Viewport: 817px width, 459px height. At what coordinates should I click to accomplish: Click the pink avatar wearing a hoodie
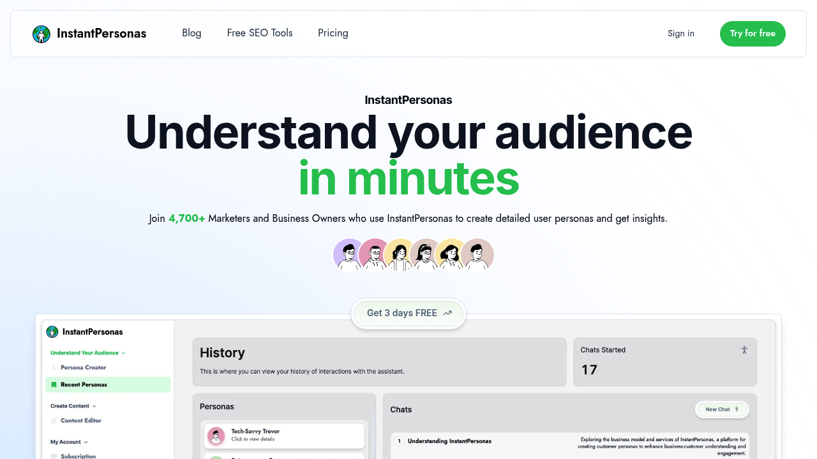(x=374, y=254)
